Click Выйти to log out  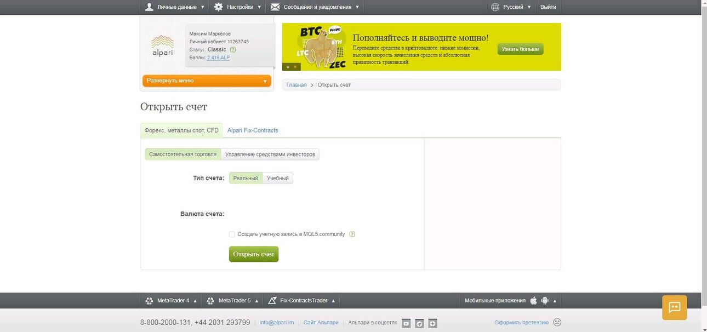[548, 7]
